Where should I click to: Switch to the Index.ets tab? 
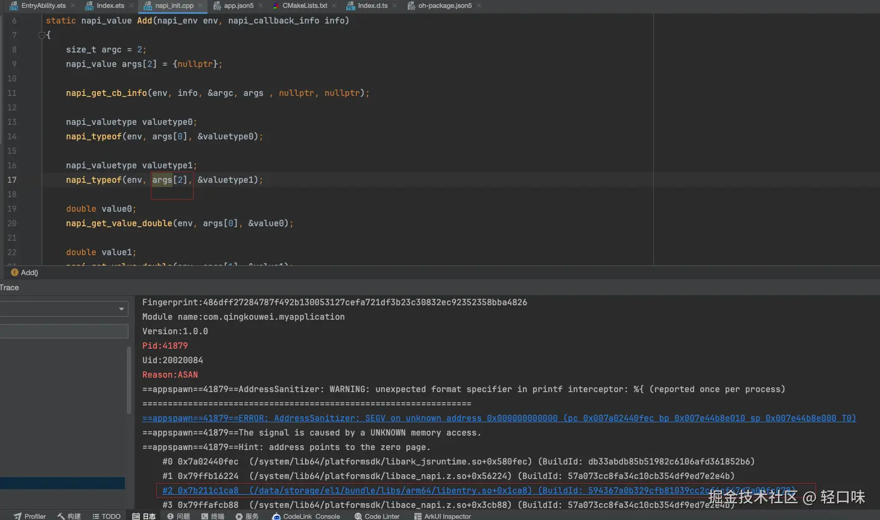pos(110,5)
